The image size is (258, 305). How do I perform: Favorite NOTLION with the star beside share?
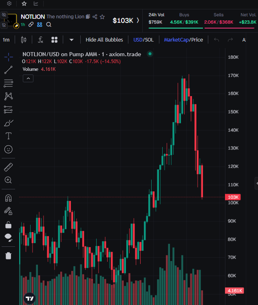tap(102, 17)
